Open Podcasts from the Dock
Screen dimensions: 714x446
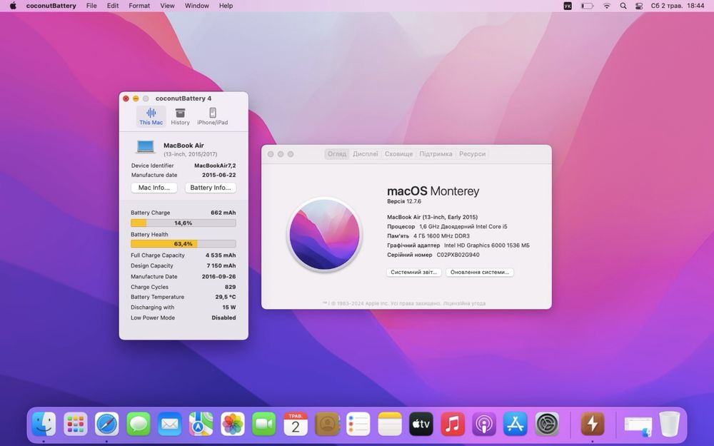tap(484, 424)
